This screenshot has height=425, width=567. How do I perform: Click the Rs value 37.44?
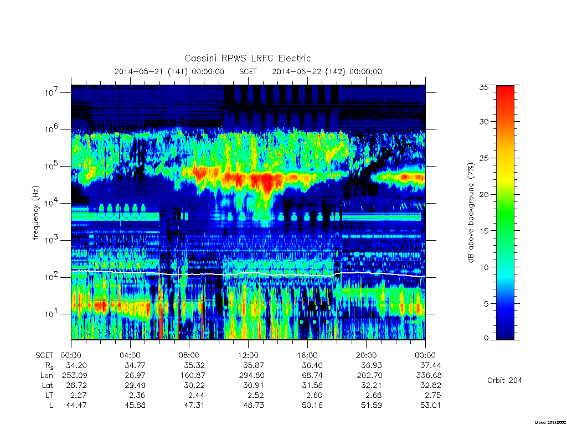[x=431, y=366]
